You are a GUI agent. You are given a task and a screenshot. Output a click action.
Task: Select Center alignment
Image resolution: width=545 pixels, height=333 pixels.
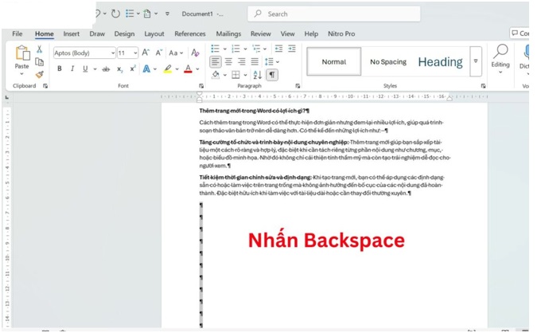228,62
